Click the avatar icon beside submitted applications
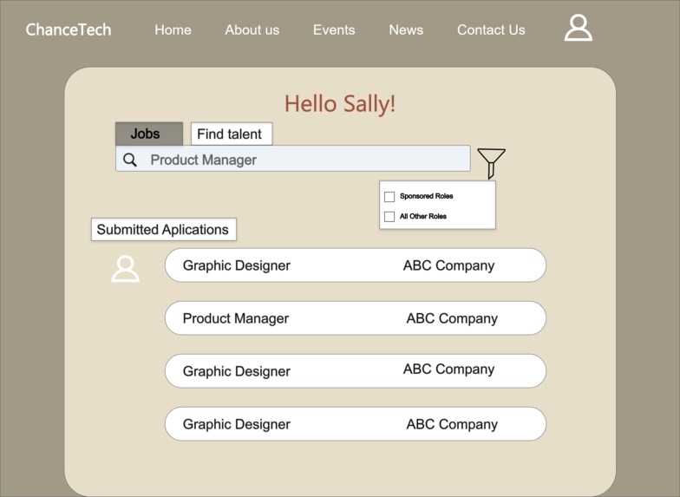The height and width of the screenshot is (497, 680). tap(125, 269)
